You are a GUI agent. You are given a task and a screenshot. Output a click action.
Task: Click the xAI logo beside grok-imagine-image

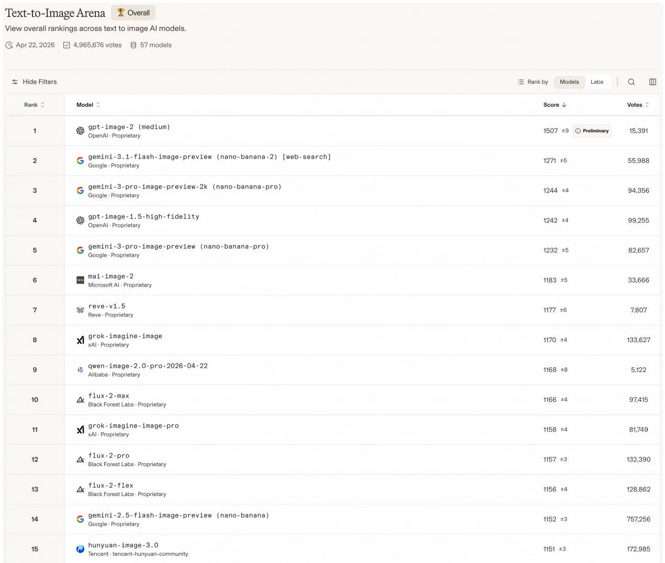tap(80, 340)
